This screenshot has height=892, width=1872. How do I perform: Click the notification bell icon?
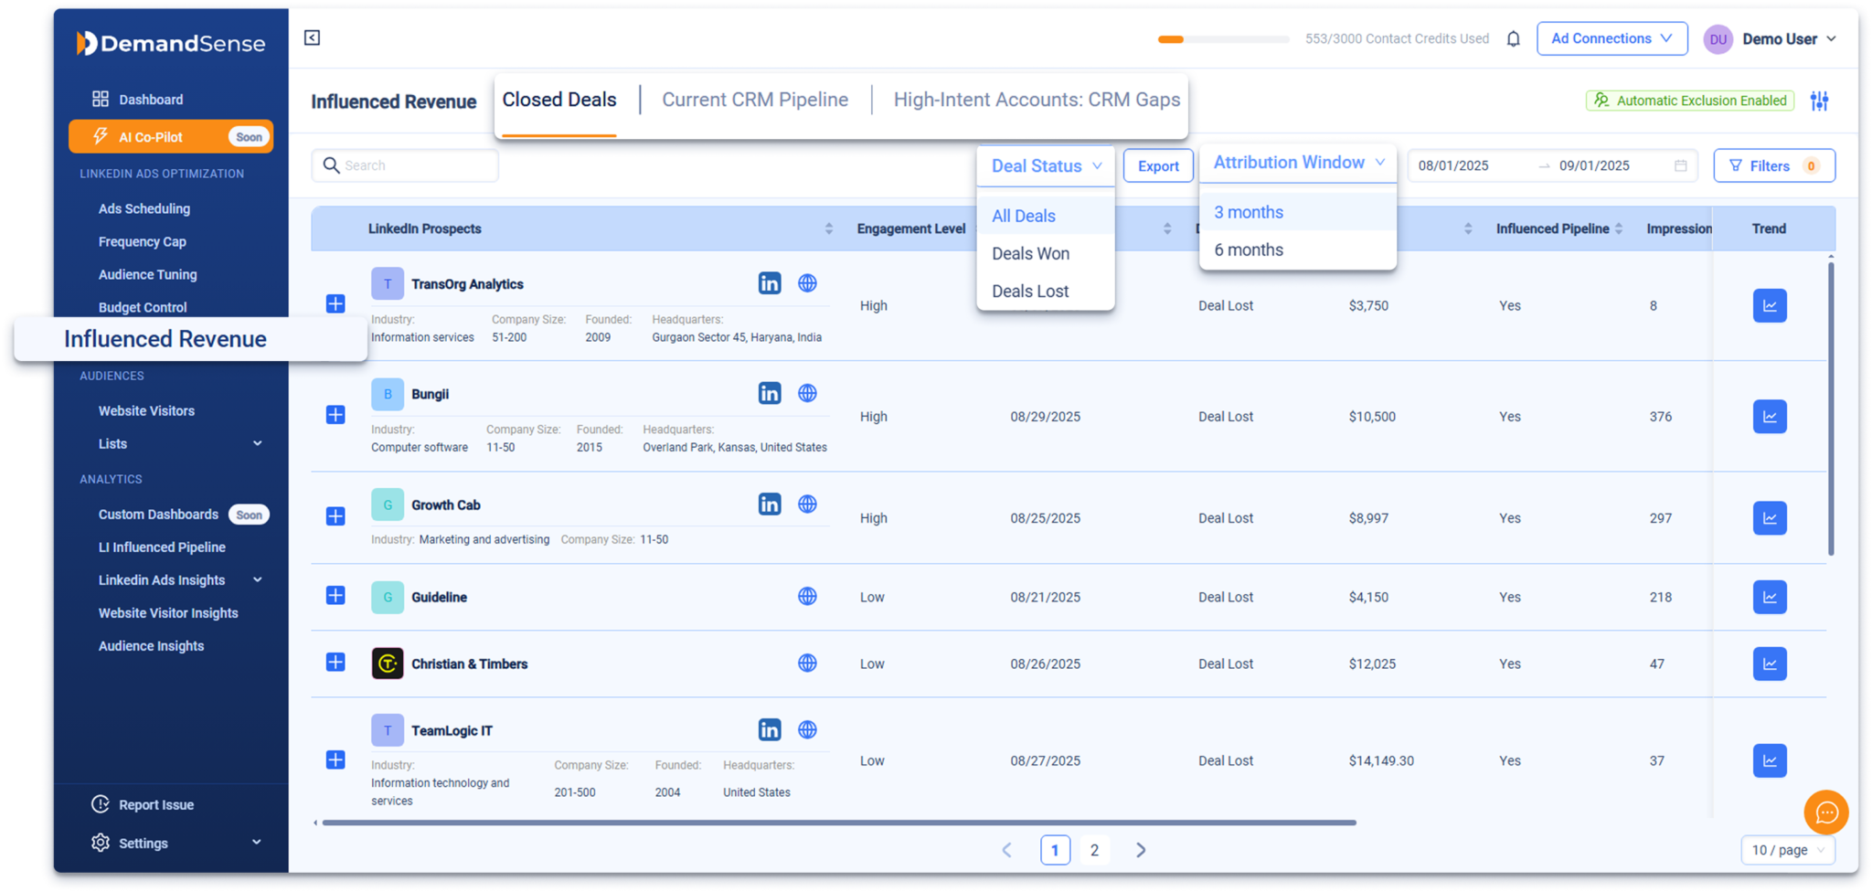click(1514, 38)
